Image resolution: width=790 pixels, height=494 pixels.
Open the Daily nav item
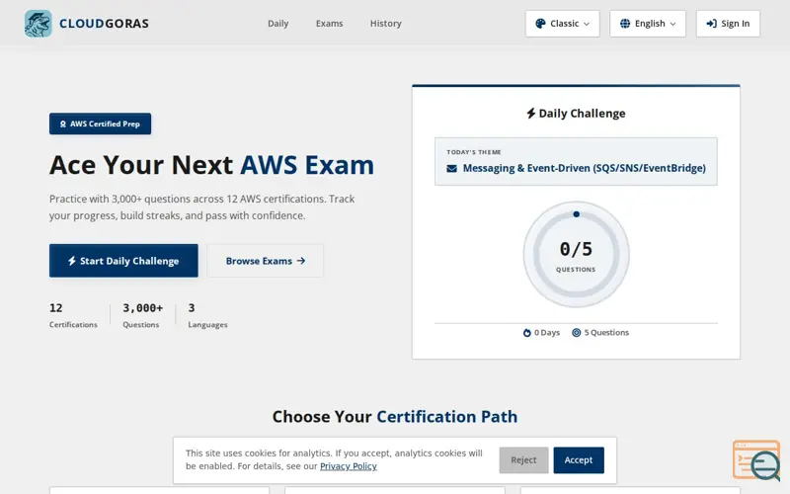pos(277,23)
